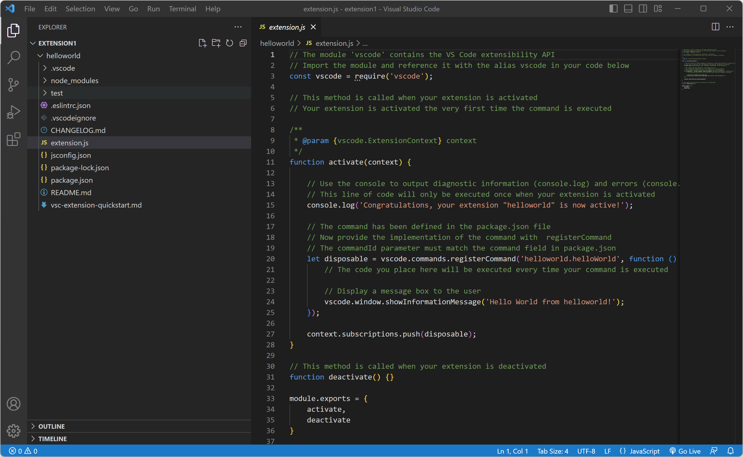Viewport: 743px width, 457px height.
Task: Open the Extensions view
Action: [13, 139]
